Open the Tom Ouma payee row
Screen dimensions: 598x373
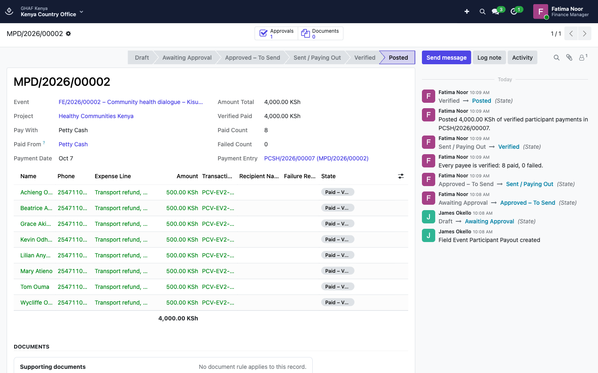(211, 287)
